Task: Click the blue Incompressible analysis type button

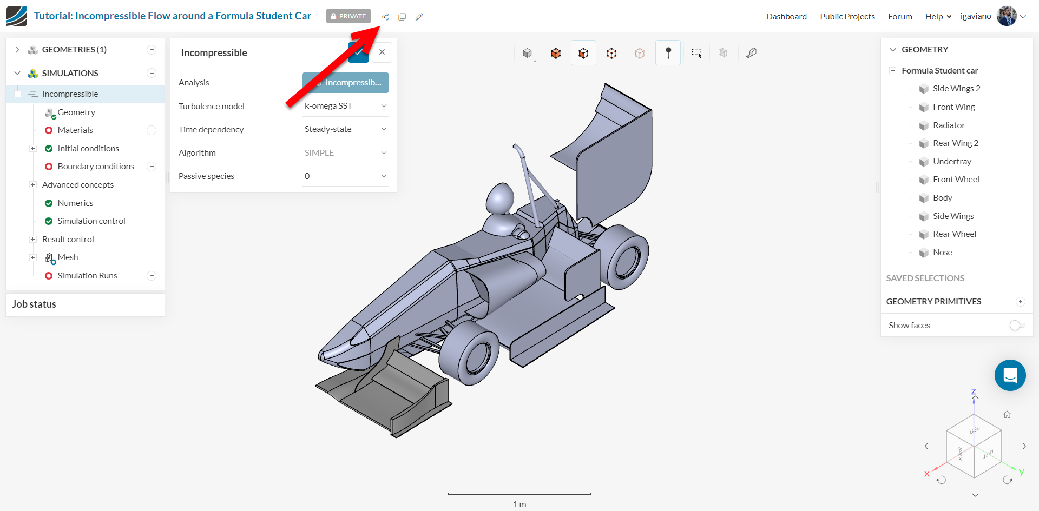Action: [x=345, y=82]
